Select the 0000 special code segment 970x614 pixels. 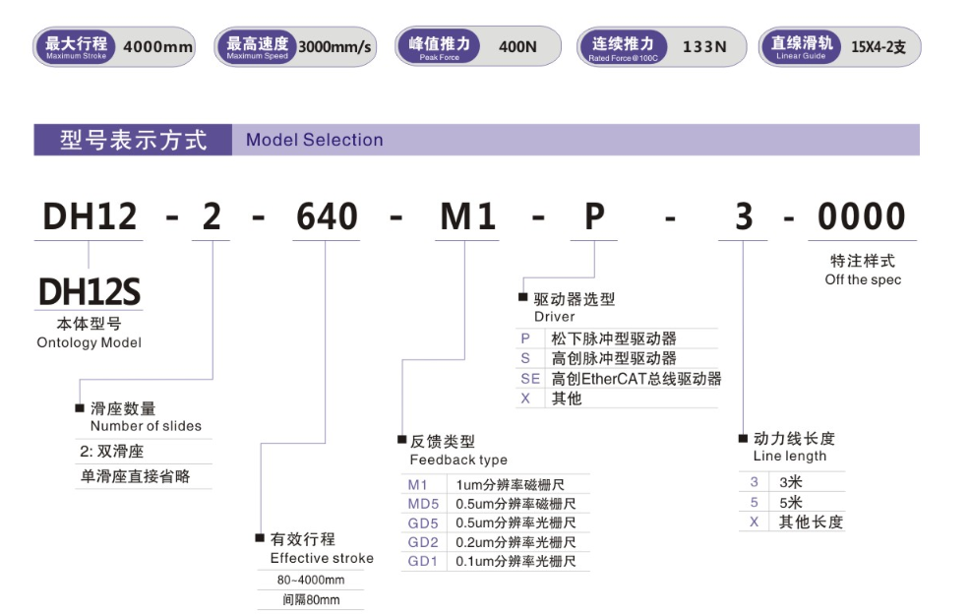[862, 216]
